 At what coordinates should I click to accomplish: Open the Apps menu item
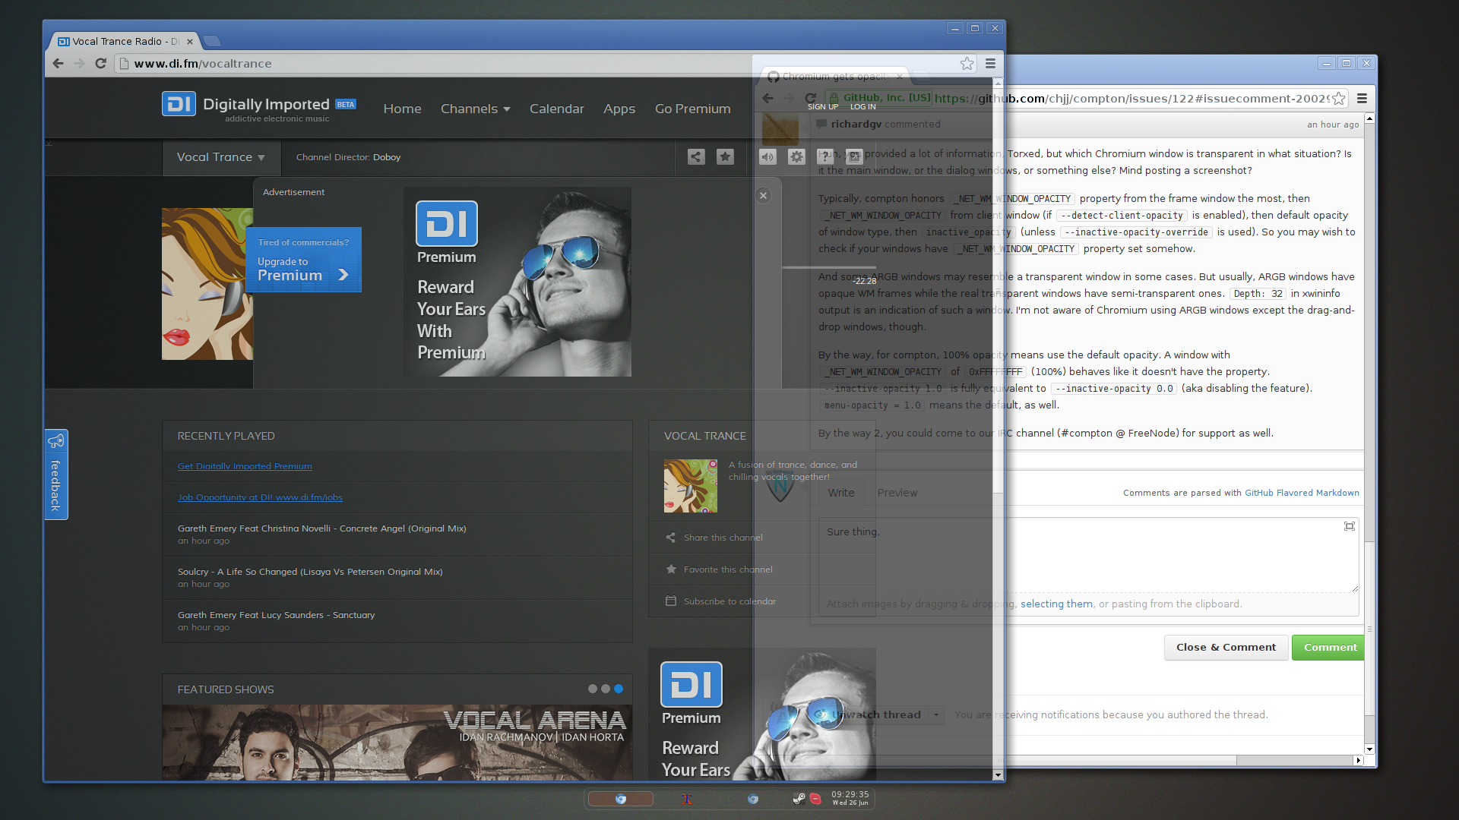[x=619, y=109]
